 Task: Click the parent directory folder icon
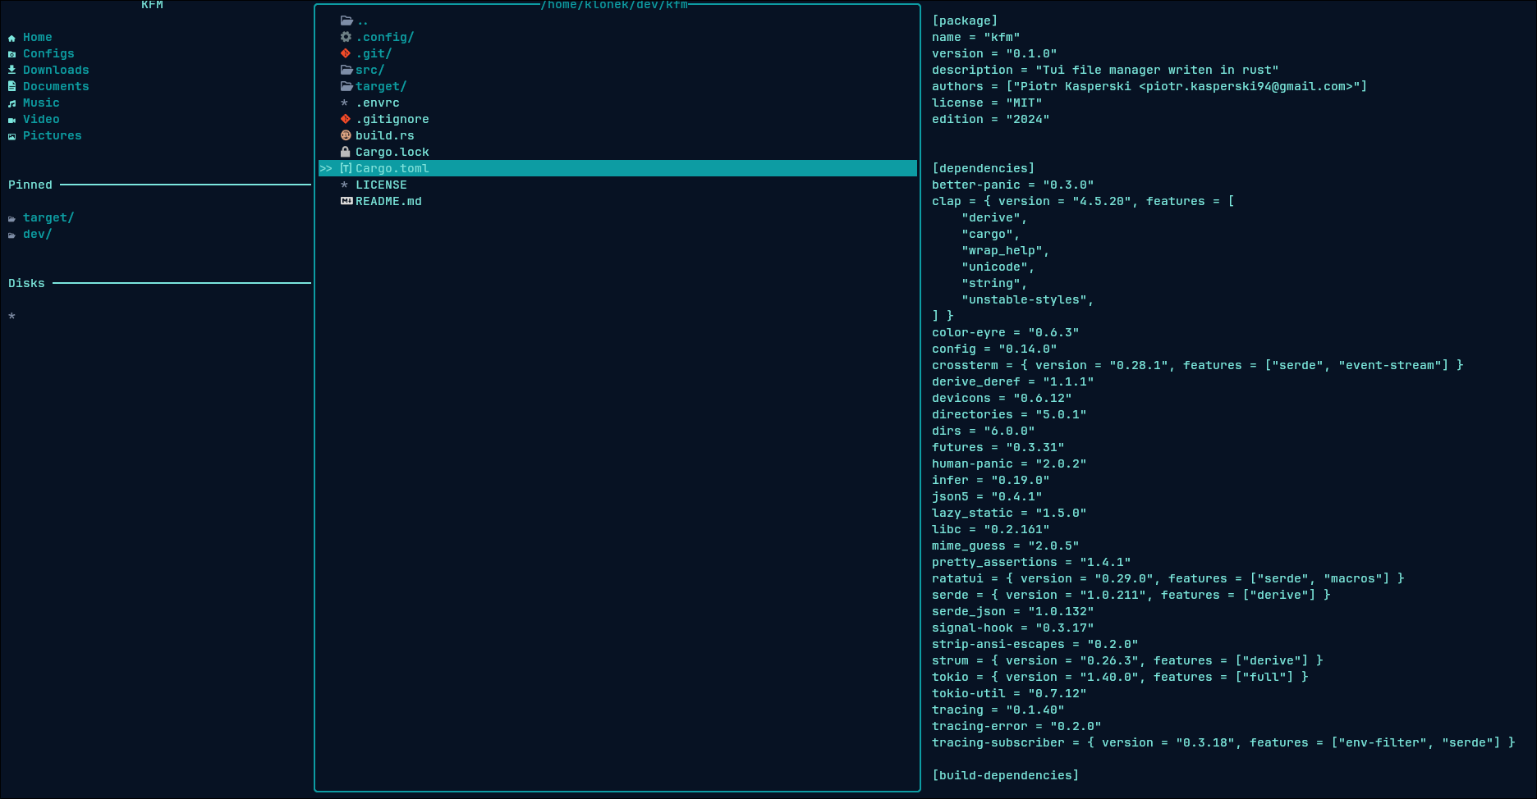click(x=346, y=21)
